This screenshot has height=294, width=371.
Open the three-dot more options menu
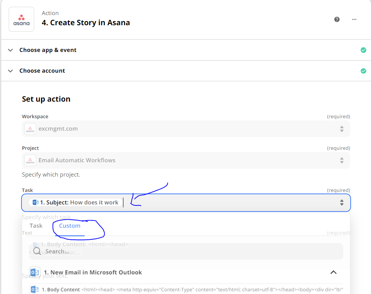354,20
